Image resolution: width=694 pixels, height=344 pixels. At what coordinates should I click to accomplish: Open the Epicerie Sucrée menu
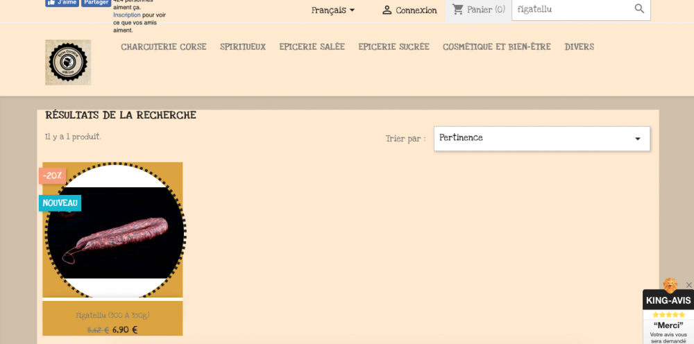pyautogui.click(x=394, y=47)
